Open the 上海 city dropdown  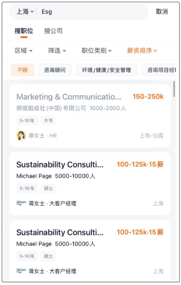tap(25, 11)
